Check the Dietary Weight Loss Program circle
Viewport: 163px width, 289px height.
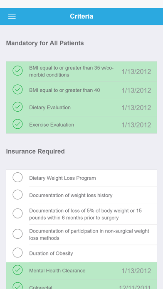[x=17, y=177]
